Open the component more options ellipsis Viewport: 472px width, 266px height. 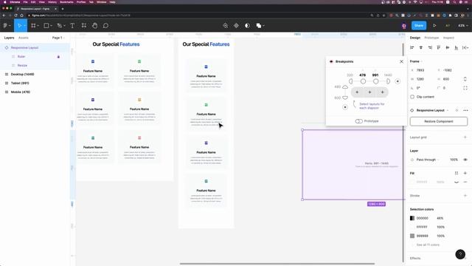pos(465,110)
